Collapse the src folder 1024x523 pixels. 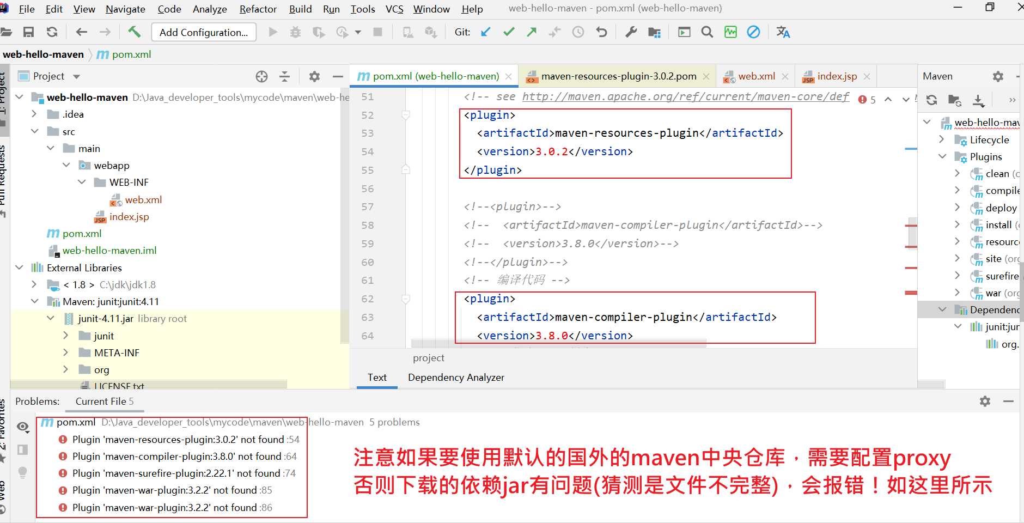35,131
